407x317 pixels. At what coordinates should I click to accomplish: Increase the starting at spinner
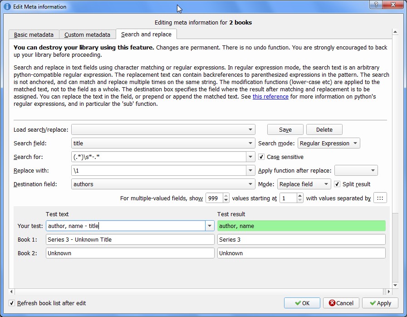click(x=300, y=196)
